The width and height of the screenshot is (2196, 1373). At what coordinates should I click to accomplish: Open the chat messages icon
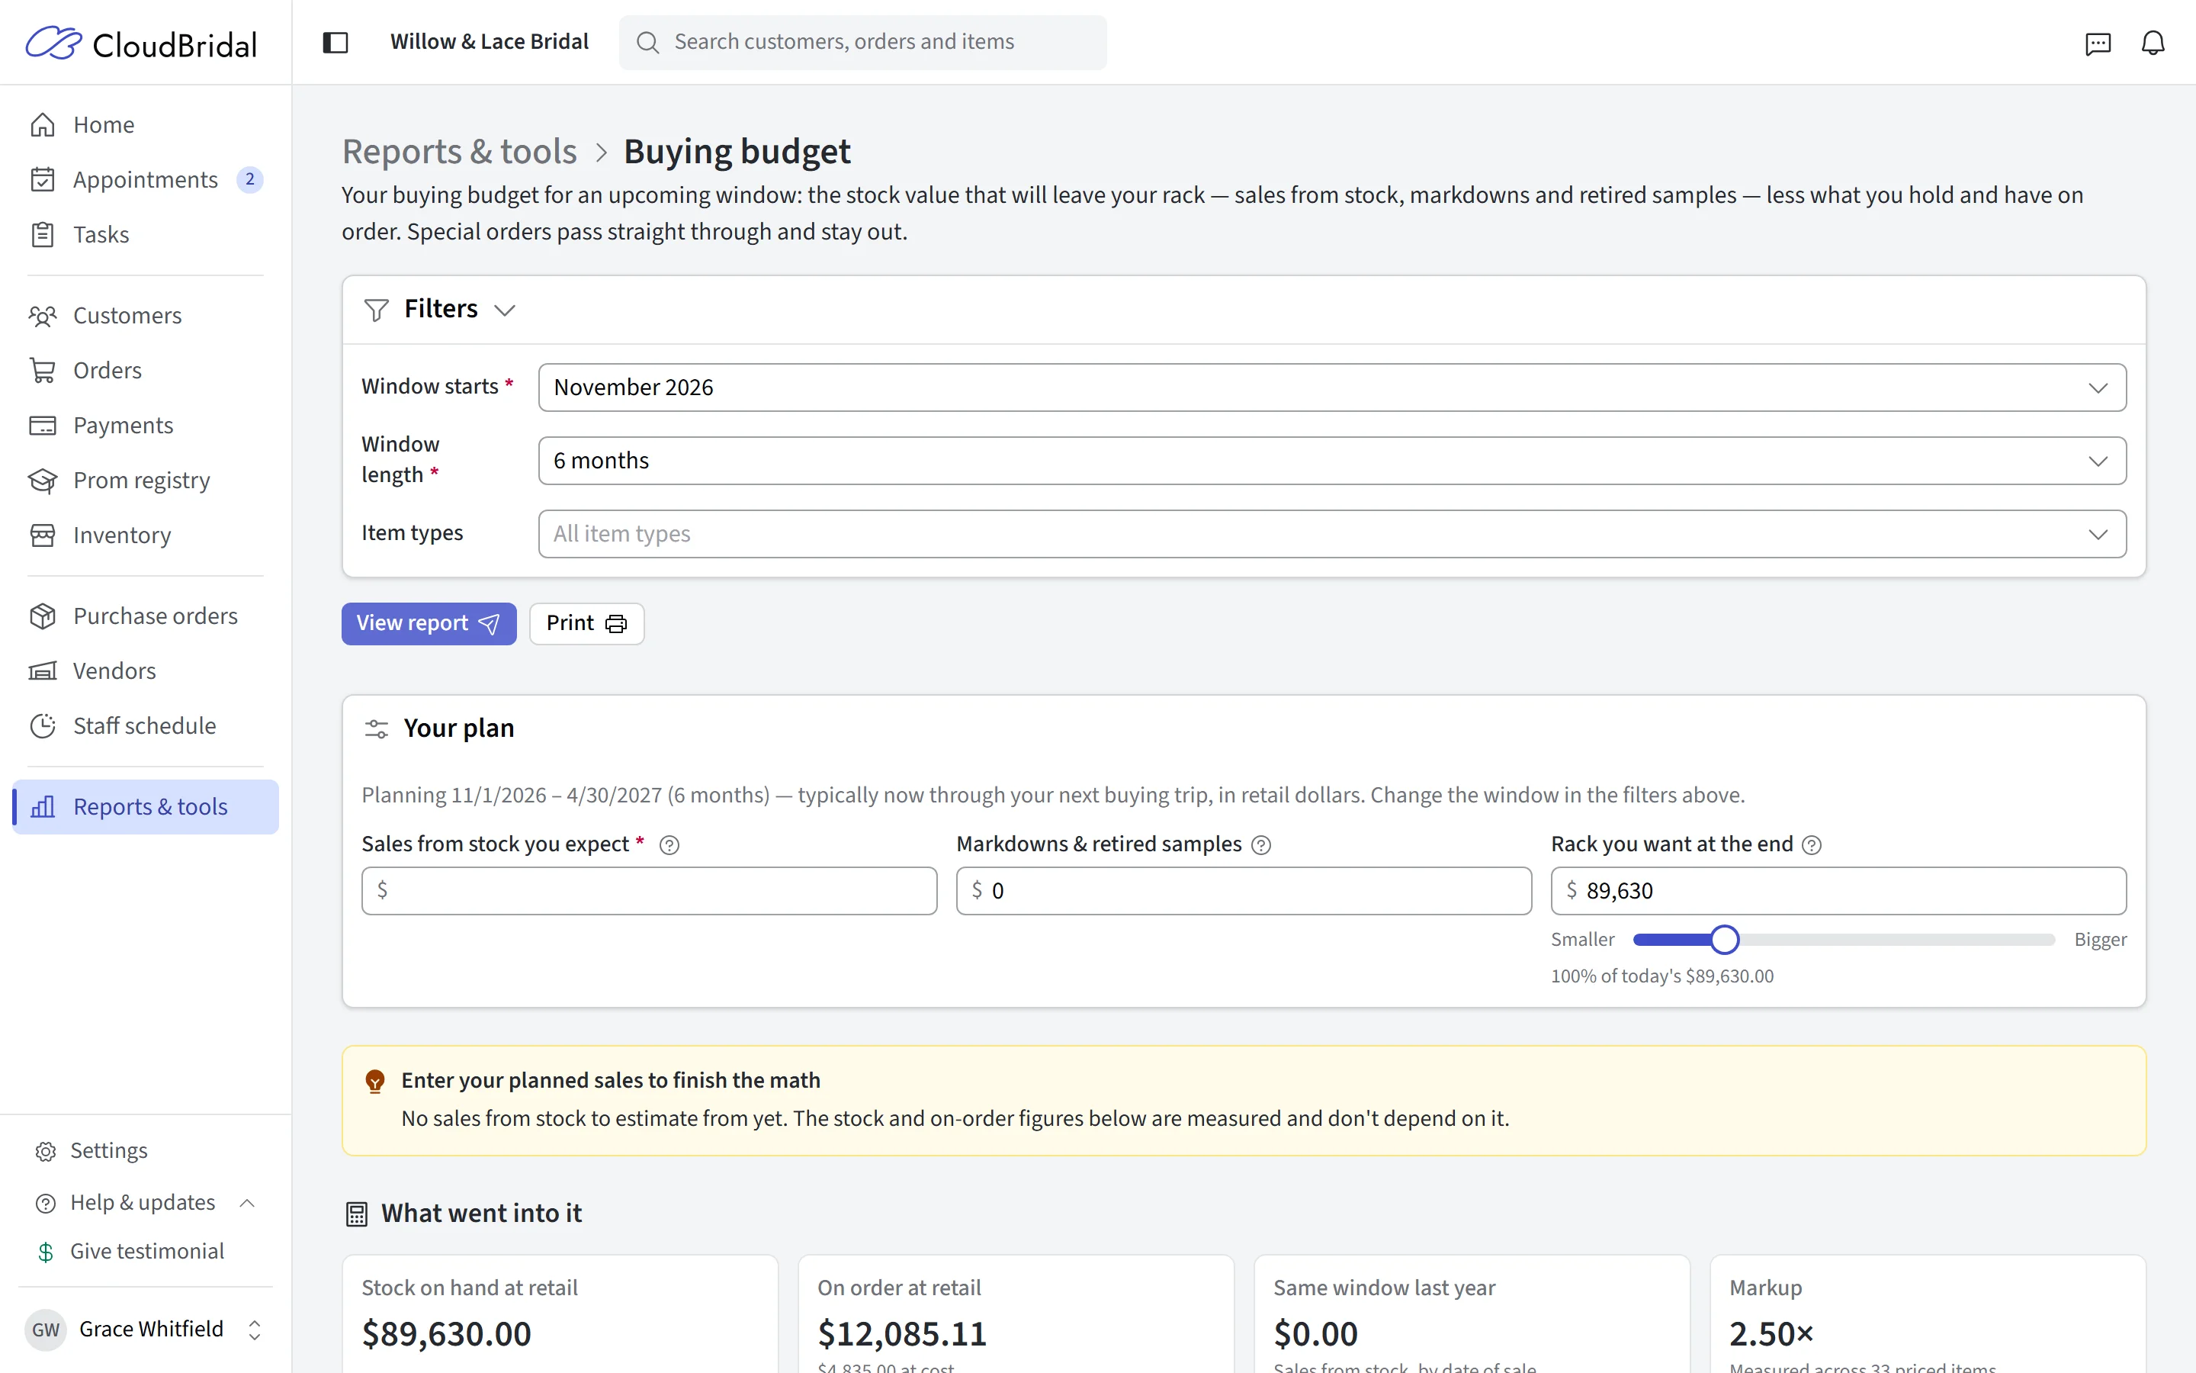click(2098, 43)
